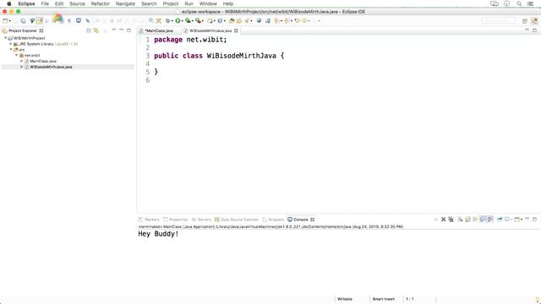Open the Markers tab
541x304 pixels.
[149, 220]
